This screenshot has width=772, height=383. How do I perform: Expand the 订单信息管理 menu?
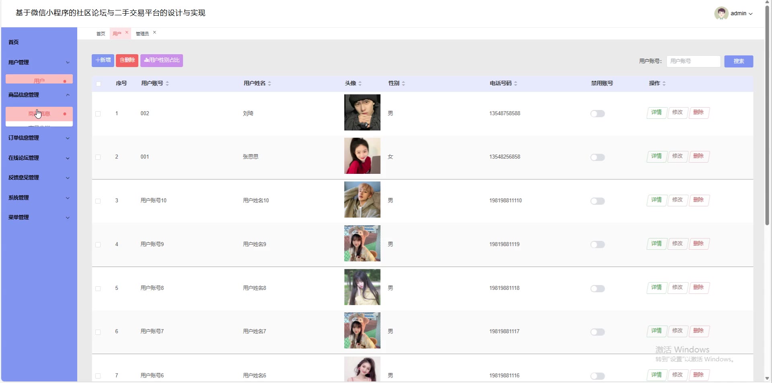click(39, 138)
